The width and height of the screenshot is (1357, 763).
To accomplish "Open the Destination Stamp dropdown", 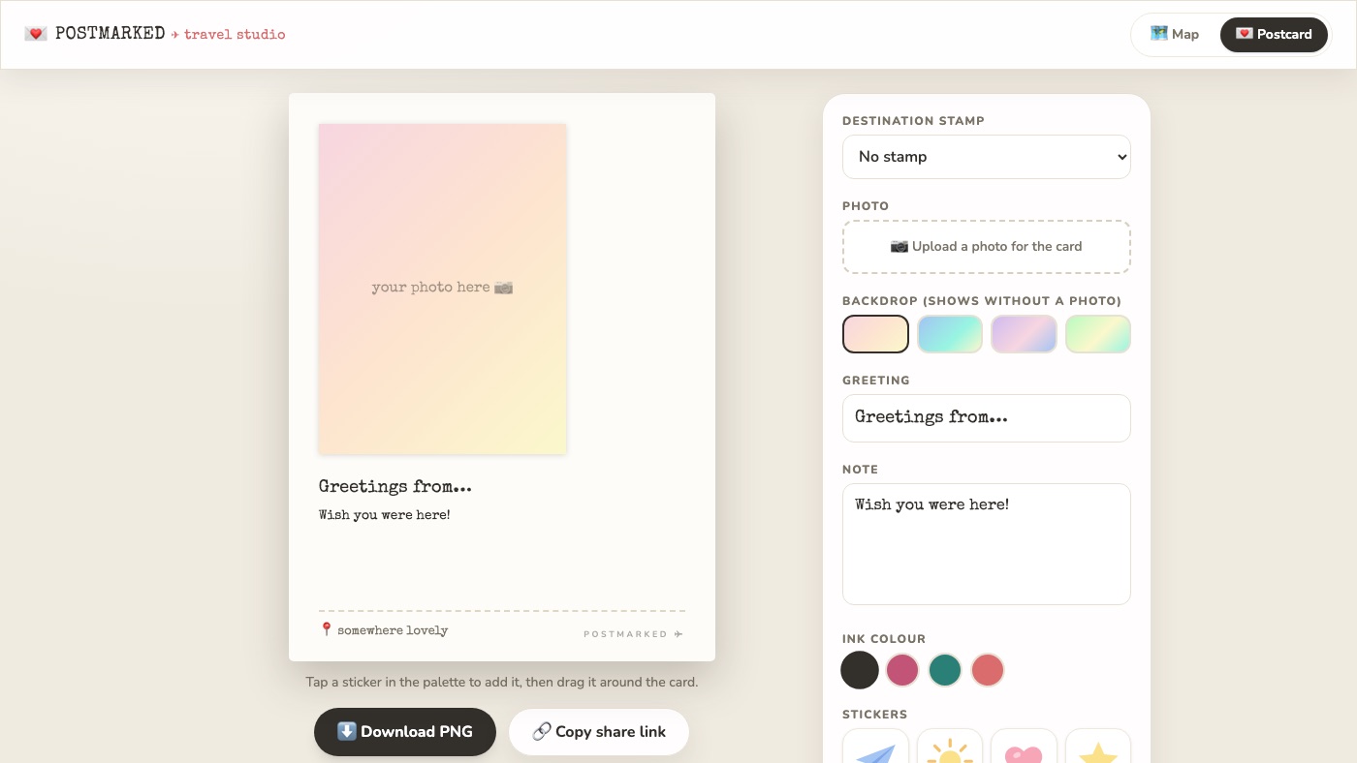I will click(987, 157).
